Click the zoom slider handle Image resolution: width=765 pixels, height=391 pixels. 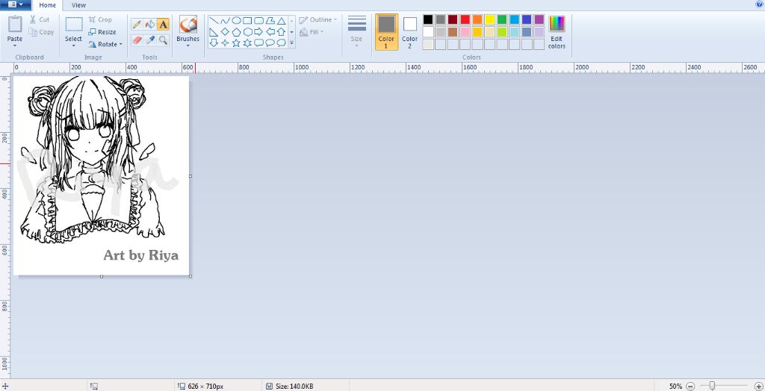tap(712, 386)
